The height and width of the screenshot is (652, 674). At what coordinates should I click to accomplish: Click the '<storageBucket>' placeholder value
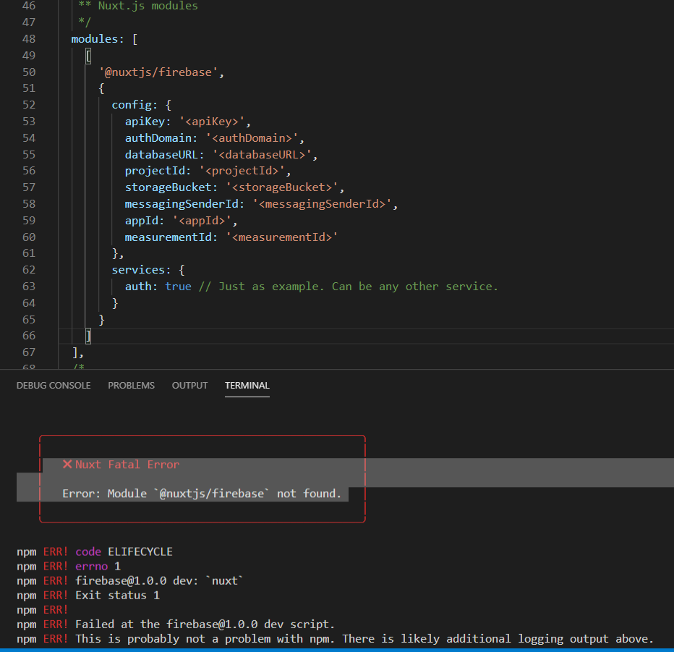tap(281, 187)
